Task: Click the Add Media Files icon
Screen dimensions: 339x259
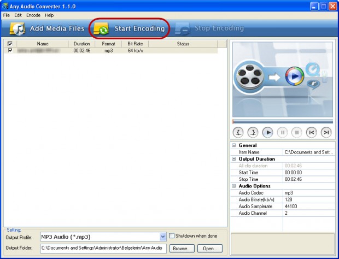Action: 17,28
